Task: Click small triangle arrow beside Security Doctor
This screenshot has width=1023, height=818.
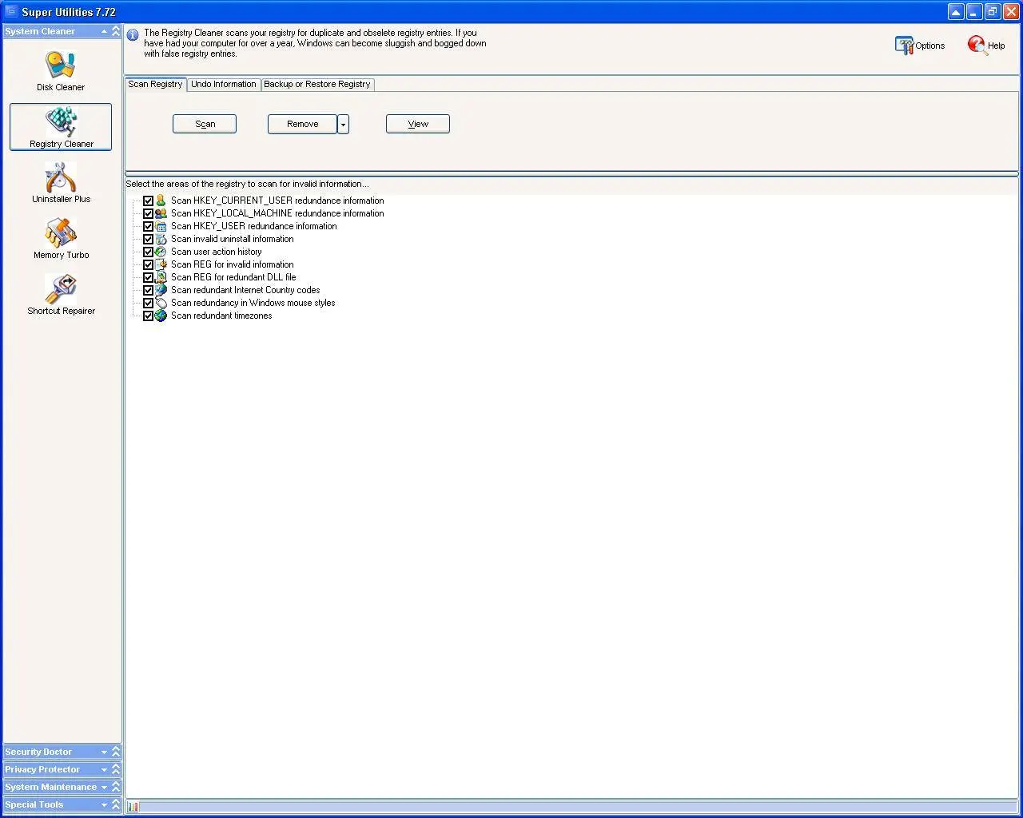Action: [104, 752]
